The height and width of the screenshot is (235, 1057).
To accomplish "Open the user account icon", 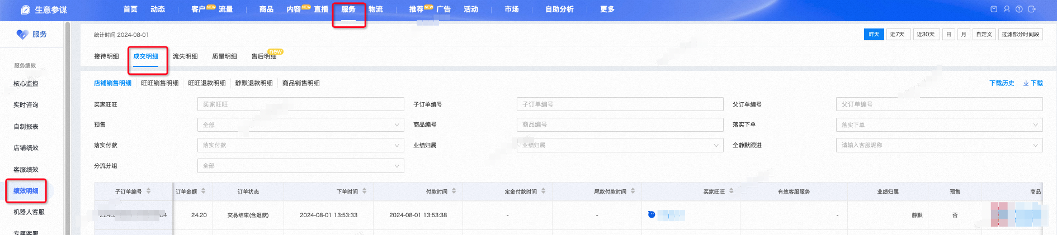I will coord(1007,9).
